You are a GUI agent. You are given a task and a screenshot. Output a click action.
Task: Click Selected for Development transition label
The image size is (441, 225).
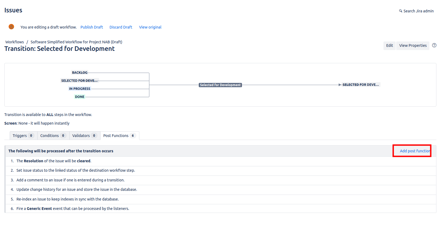(x=220, y=85)
